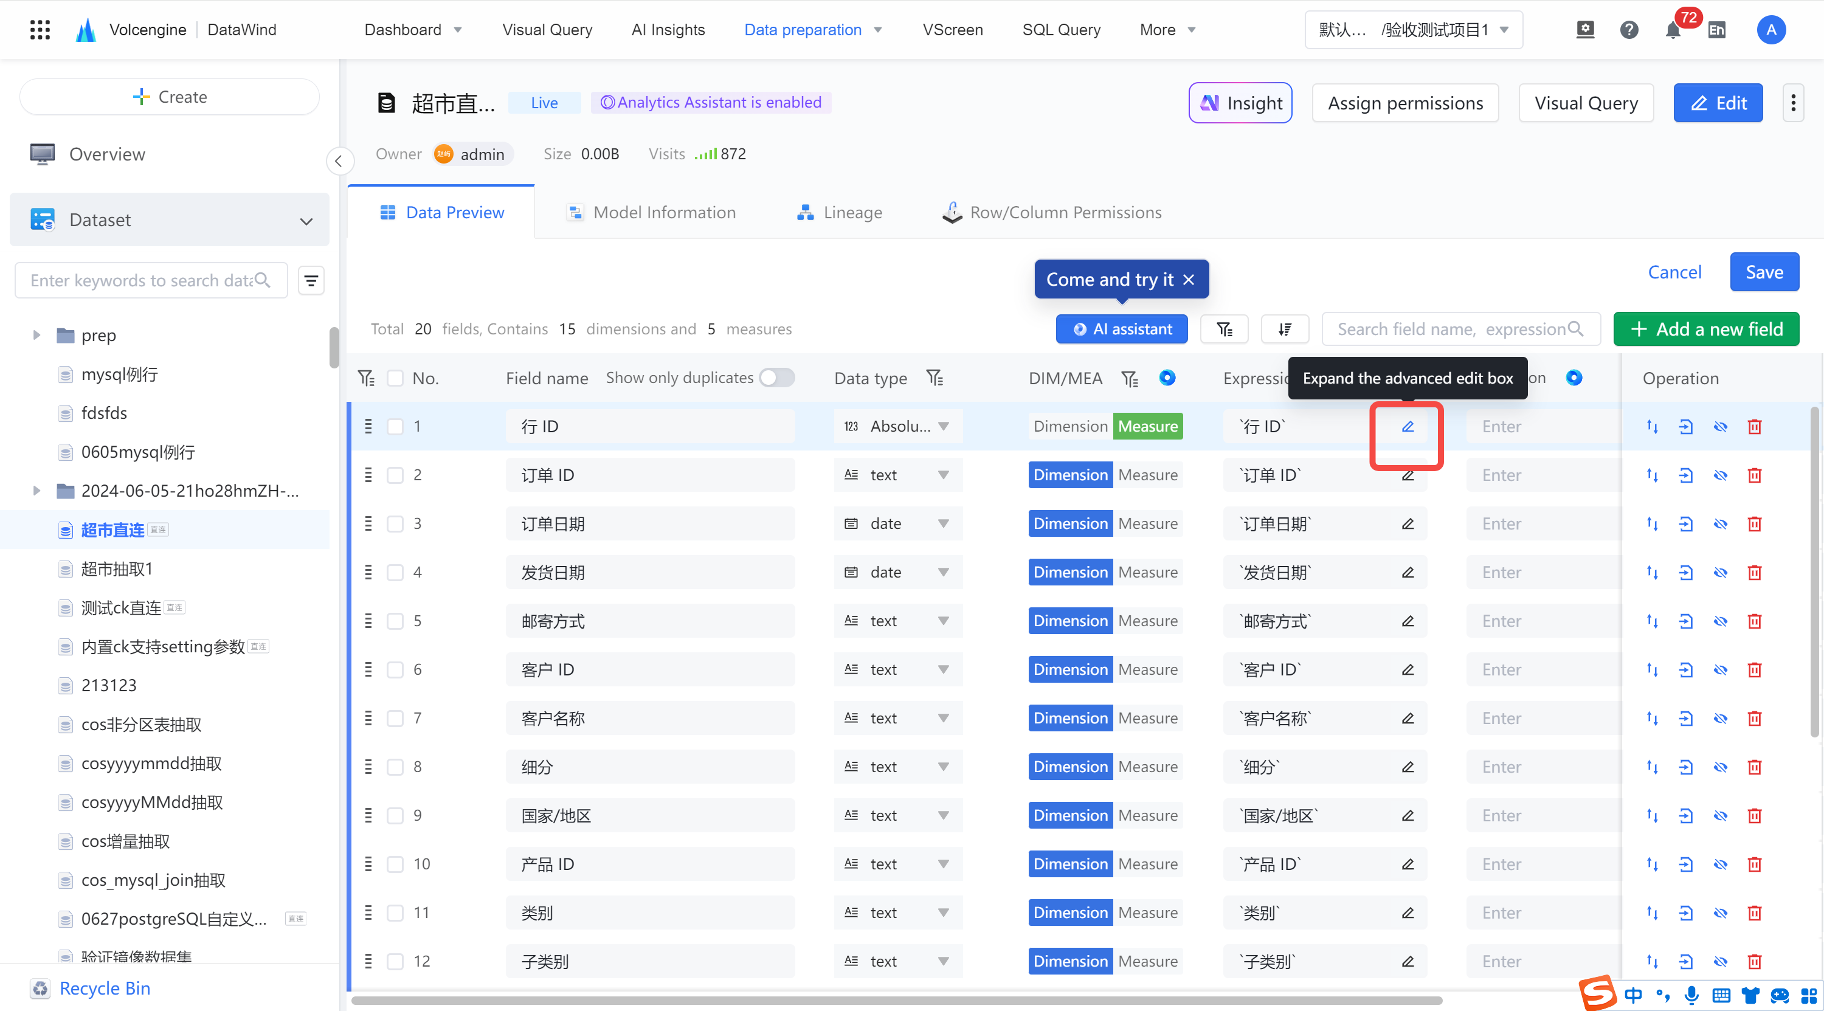Image resolution: width=1824 pixels, height=1011 pixels.
Task: Click the Save button
Action: click(1764, 272)
